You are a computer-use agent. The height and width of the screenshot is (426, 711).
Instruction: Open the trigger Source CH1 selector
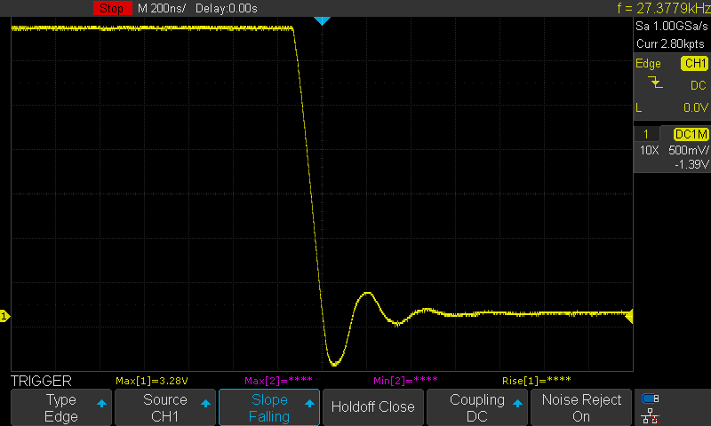click(165, 407)
